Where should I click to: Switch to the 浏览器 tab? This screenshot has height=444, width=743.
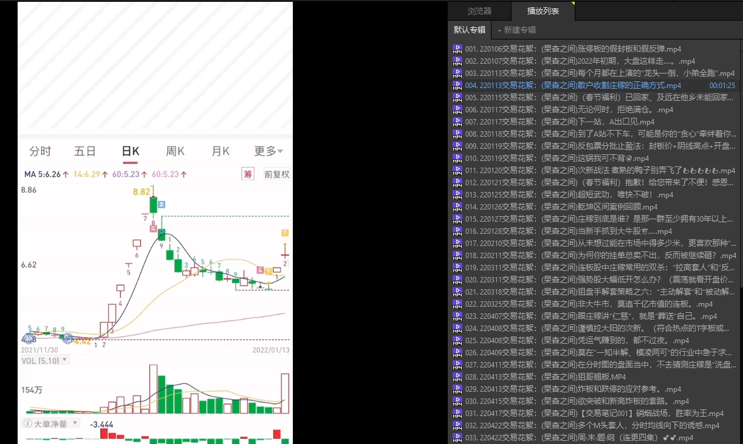pos(479,11)
